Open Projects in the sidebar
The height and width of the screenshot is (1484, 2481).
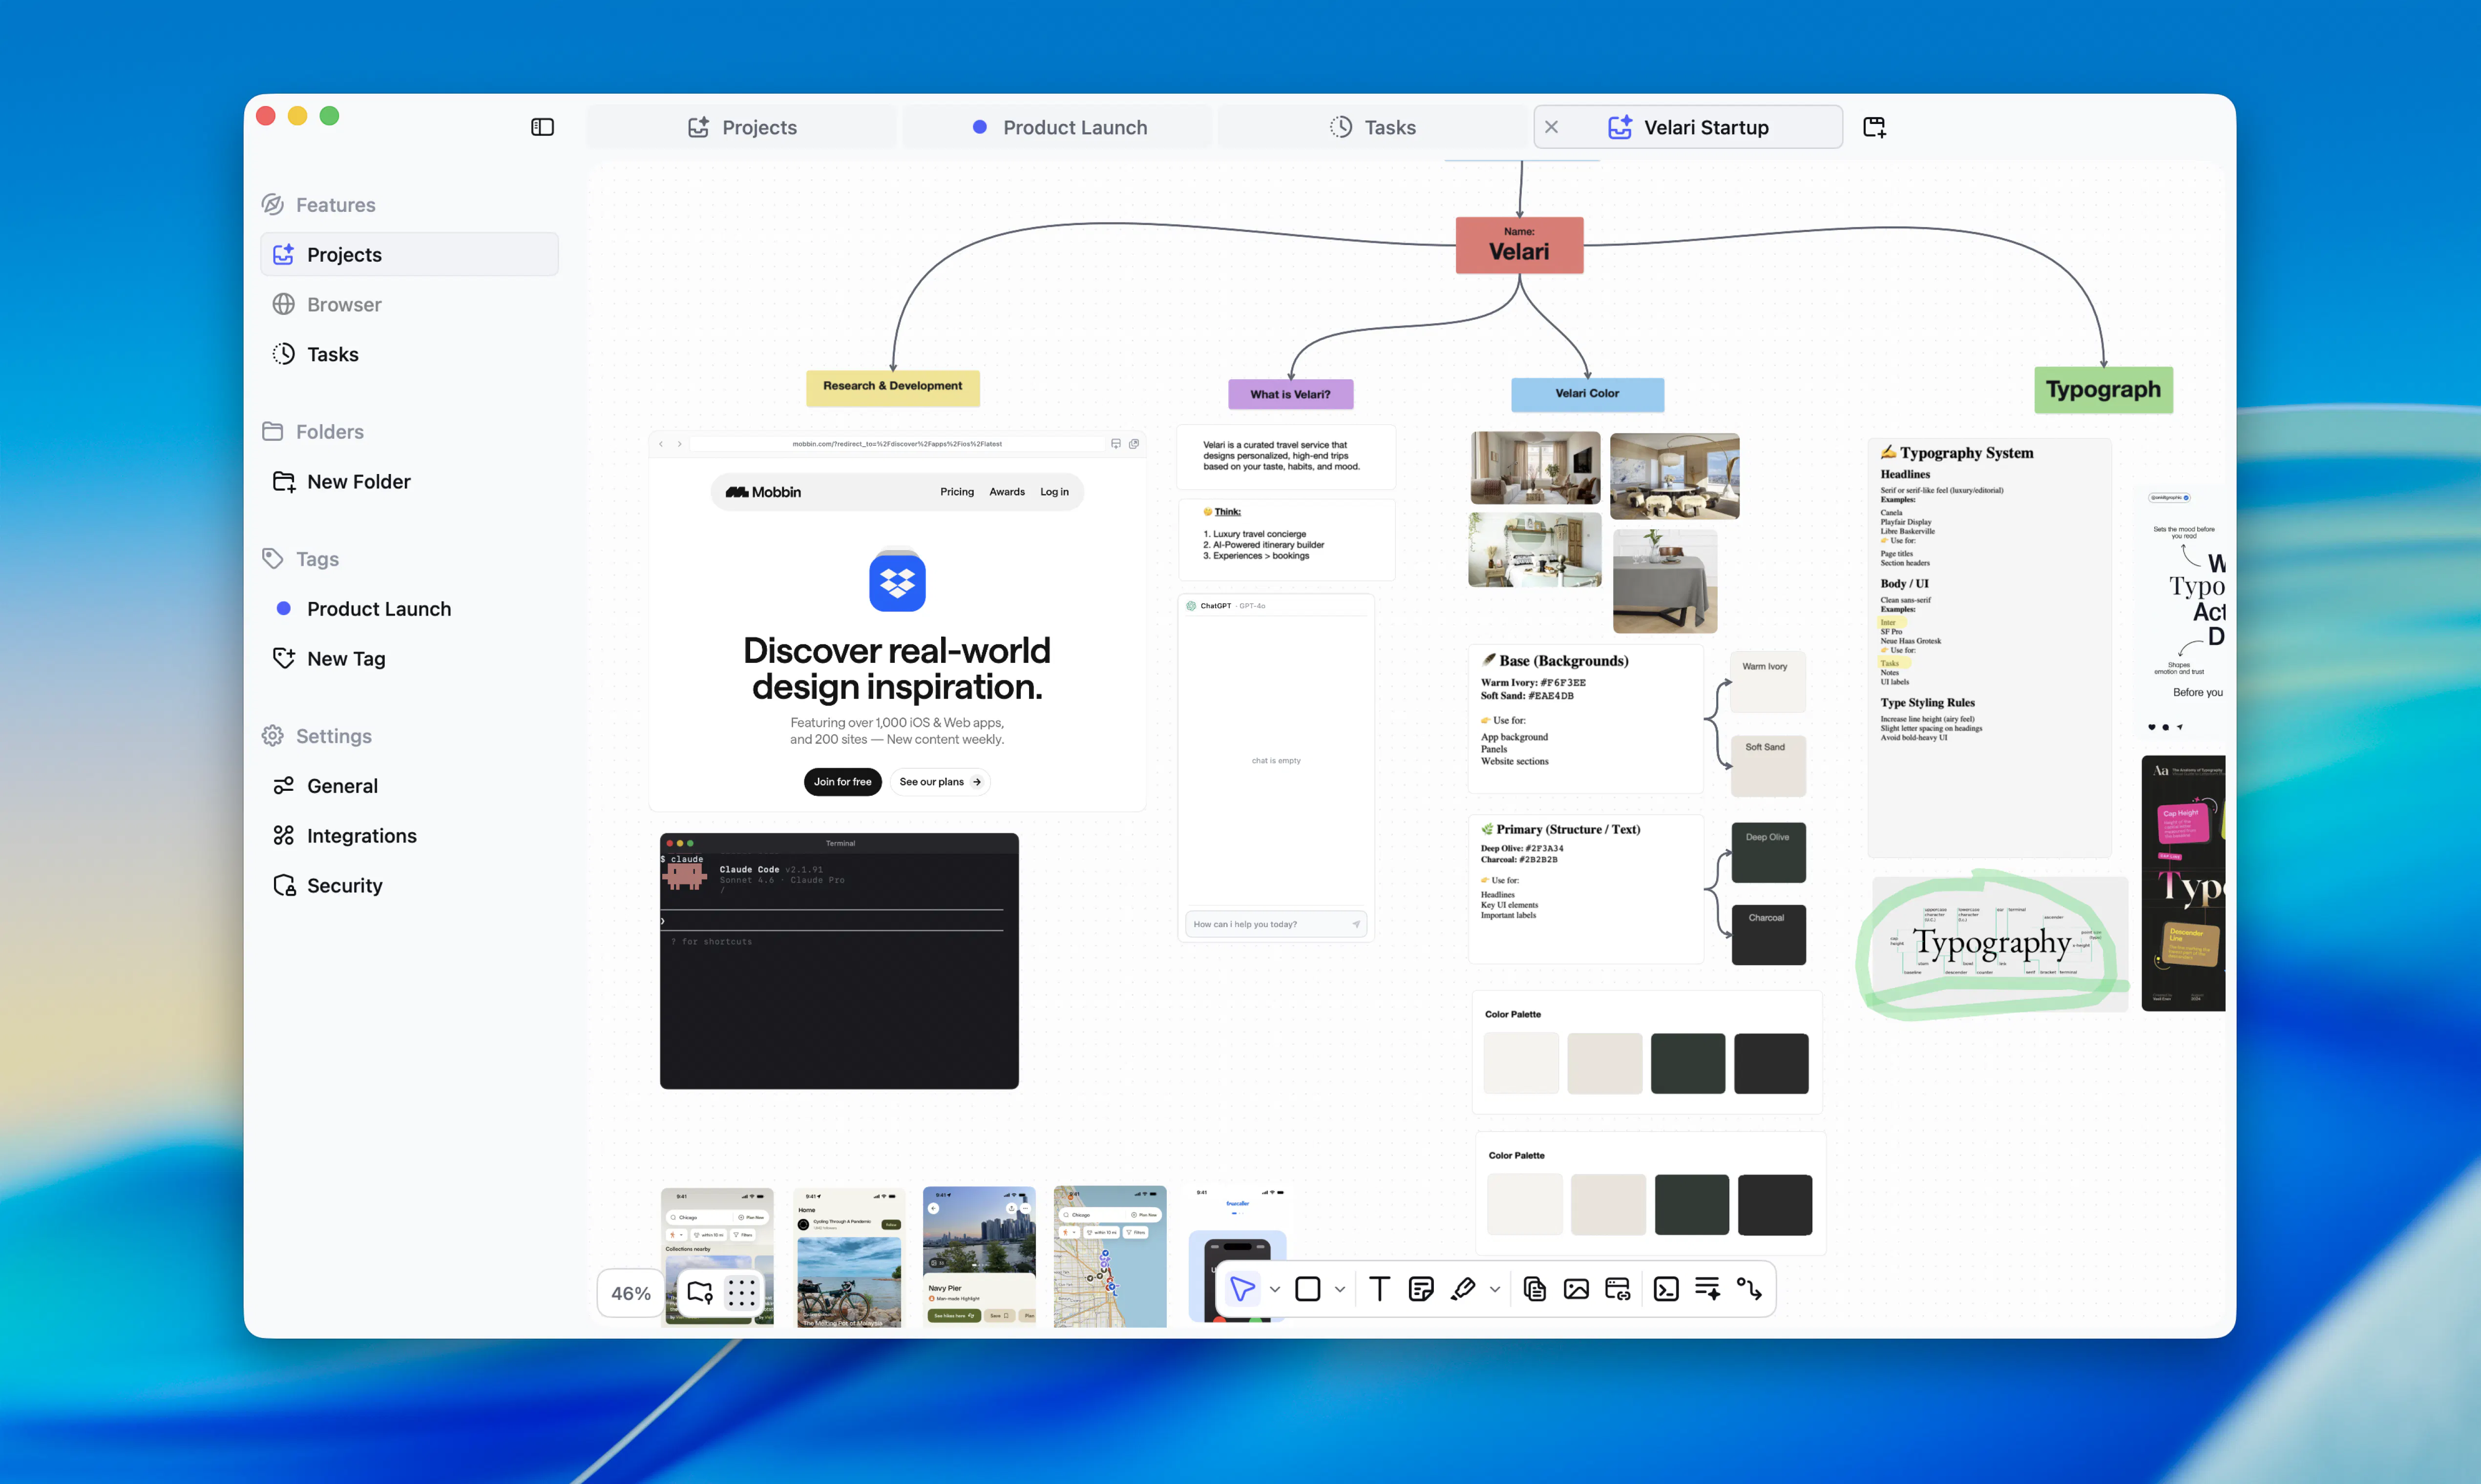[x=409, y=254]
